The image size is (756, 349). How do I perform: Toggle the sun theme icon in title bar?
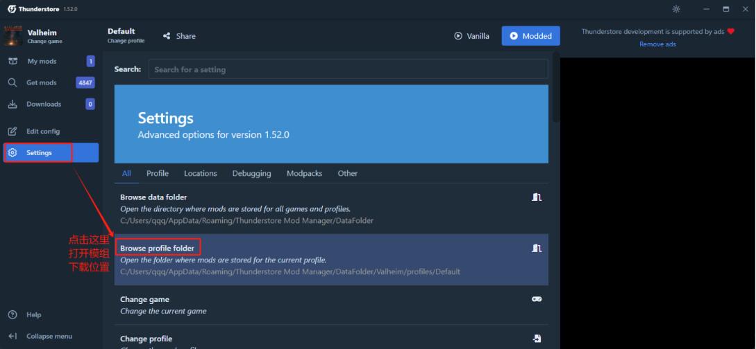[x=676, y=9]
